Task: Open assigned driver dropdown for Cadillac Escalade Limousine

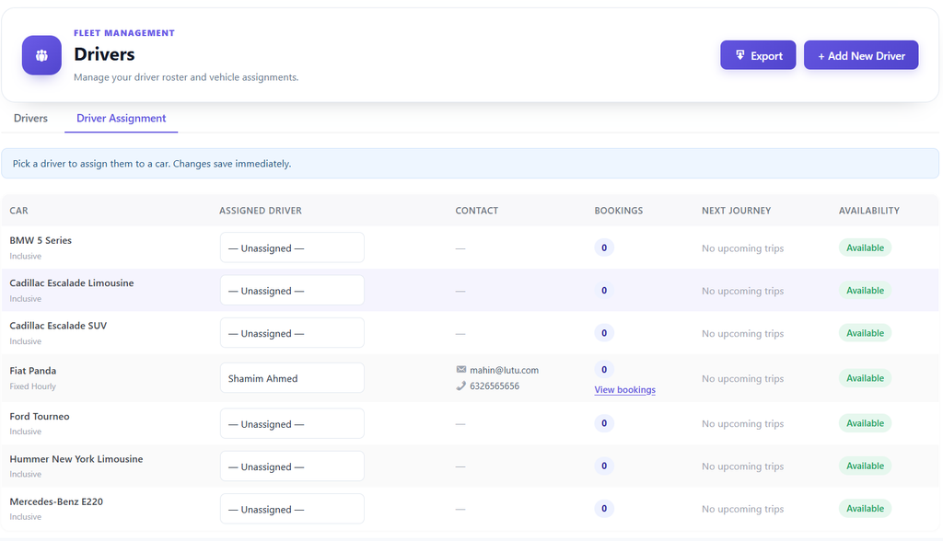Action: [292, 291]
